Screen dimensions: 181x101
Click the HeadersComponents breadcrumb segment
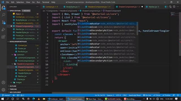68,11
